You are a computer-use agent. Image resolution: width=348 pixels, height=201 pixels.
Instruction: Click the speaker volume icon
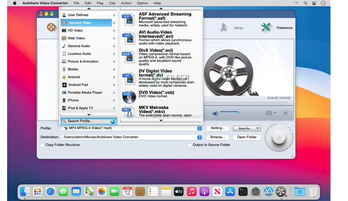(x=215, y=113)
